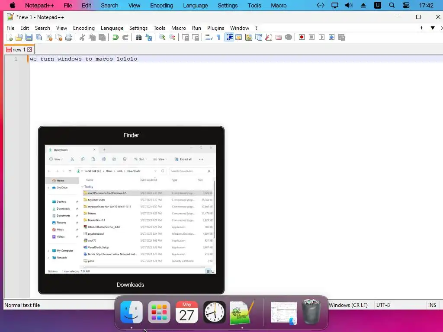This screenshot has height=332, width=443.
Task: Save the file using the floppy disk icon
Action: (x=29, y=37)
